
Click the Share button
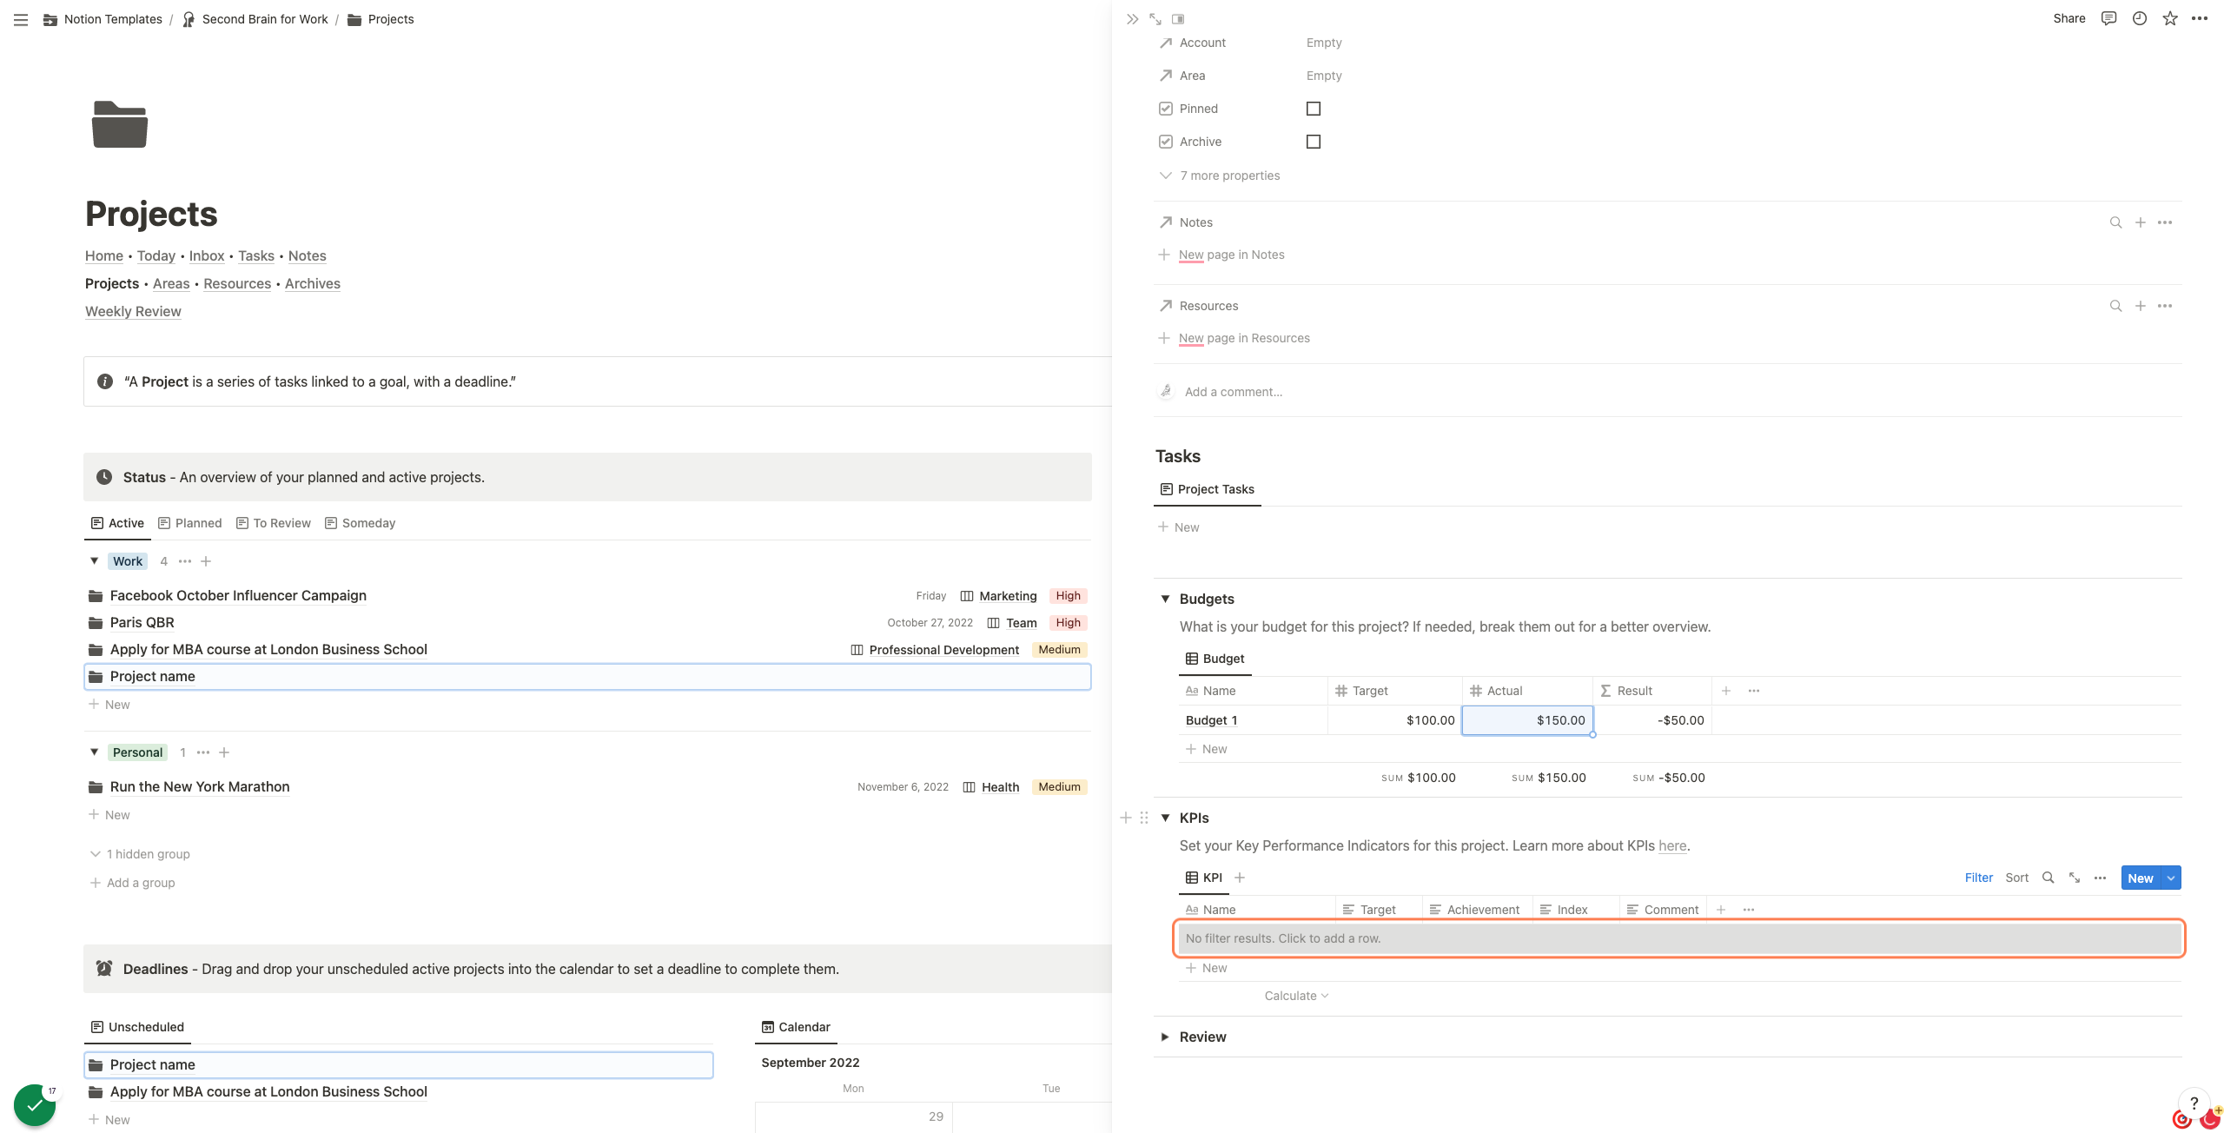(x=2069, y=18)
